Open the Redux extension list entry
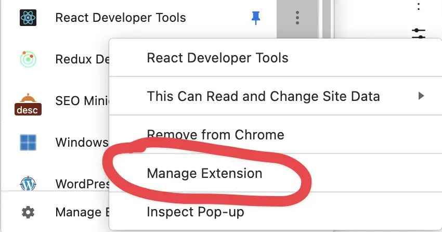This screenshot has height=232, width=442. coord(82,59)
